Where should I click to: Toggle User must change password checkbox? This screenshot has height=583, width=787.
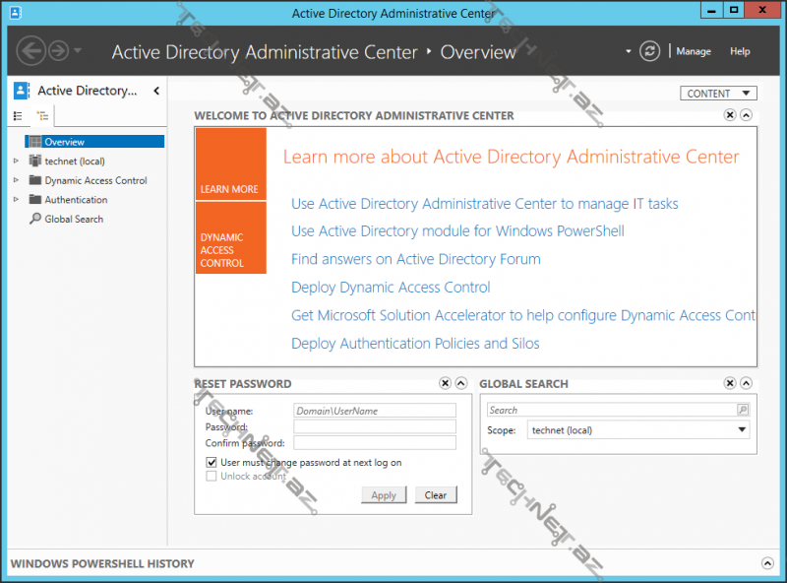tap(212, 462)
